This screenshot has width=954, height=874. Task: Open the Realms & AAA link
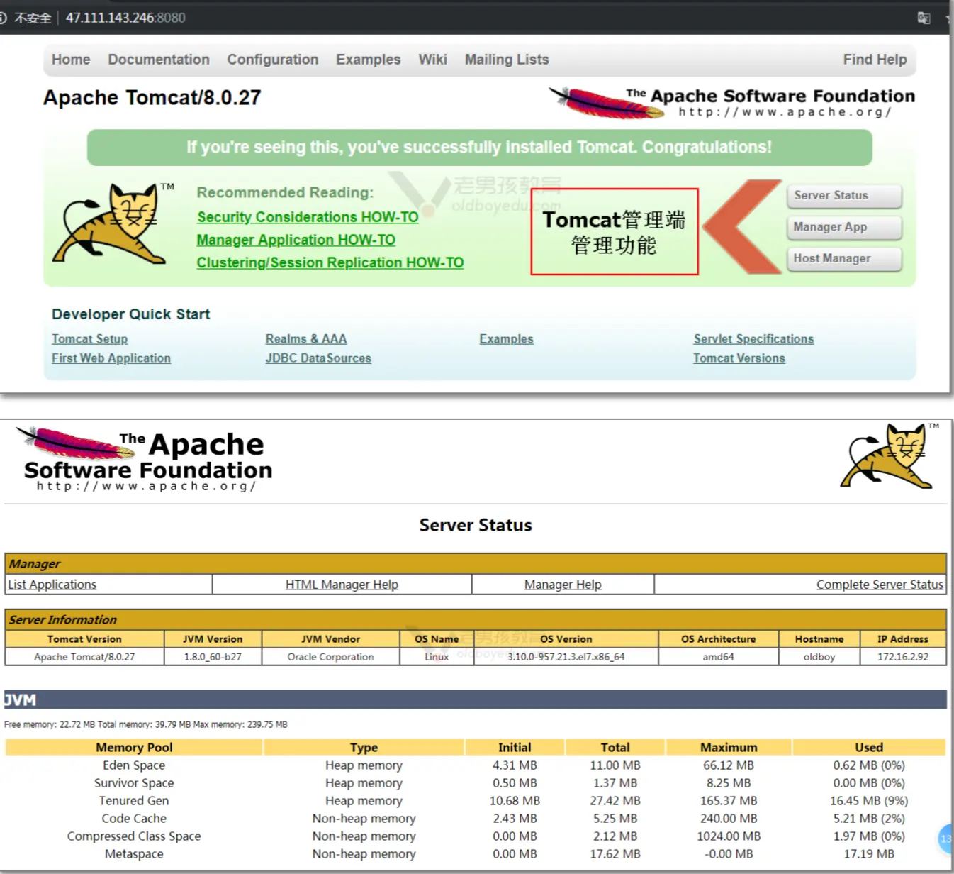pyautogui.click(x=306, y=339)
